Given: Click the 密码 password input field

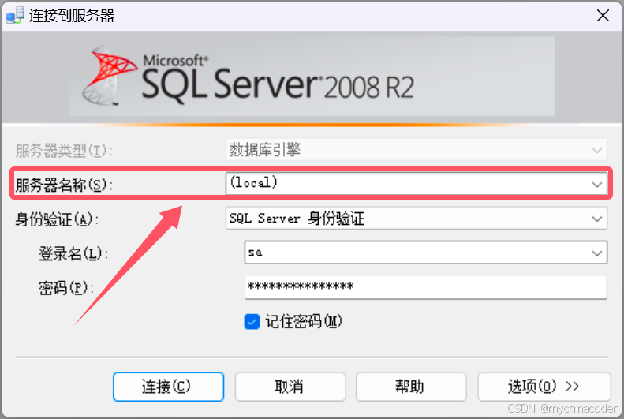Looking at the screenshot, I should [x=426, y=287].
